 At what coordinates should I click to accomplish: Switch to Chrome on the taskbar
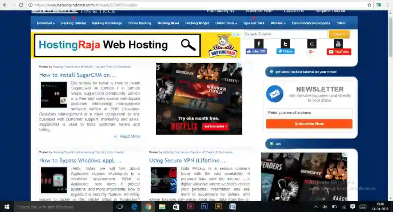click(x=148, y=207)
